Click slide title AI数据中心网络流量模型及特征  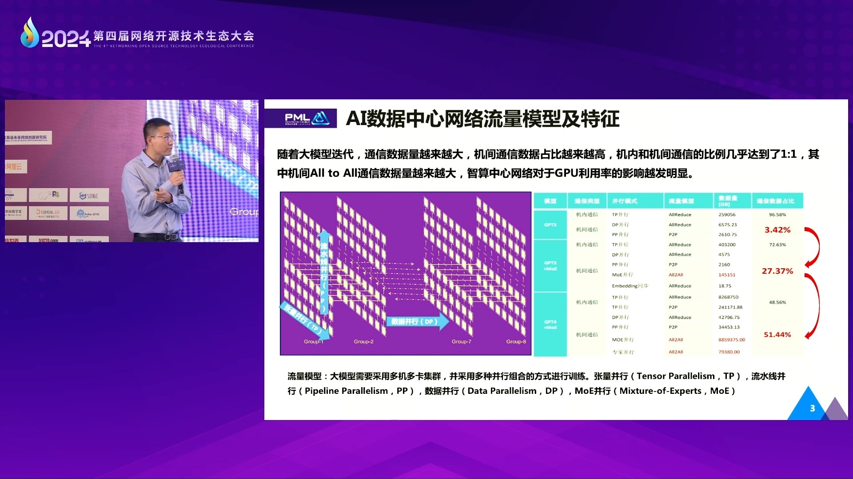(x=482, y=118)
